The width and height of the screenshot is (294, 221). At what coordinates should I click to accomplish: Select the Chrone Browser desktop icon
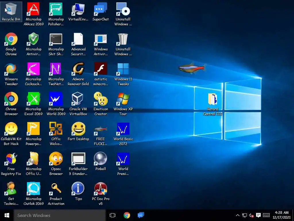(x=11, y=104)
